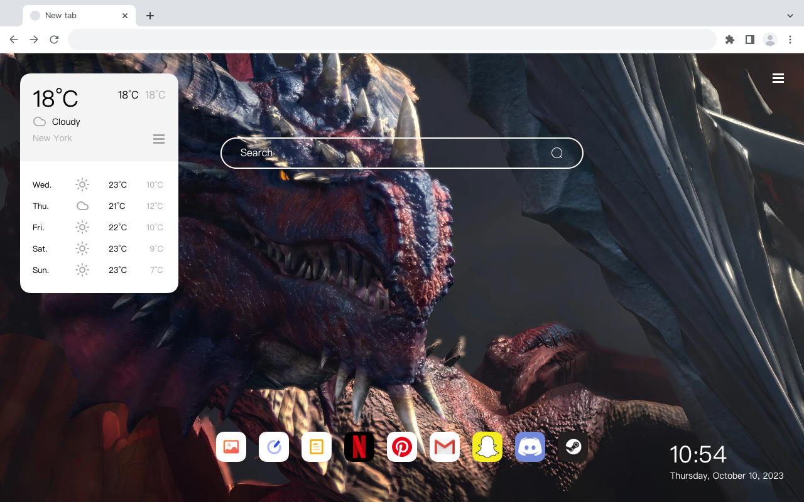Launch the Pinterest shortcut

[x=402, y=447]
